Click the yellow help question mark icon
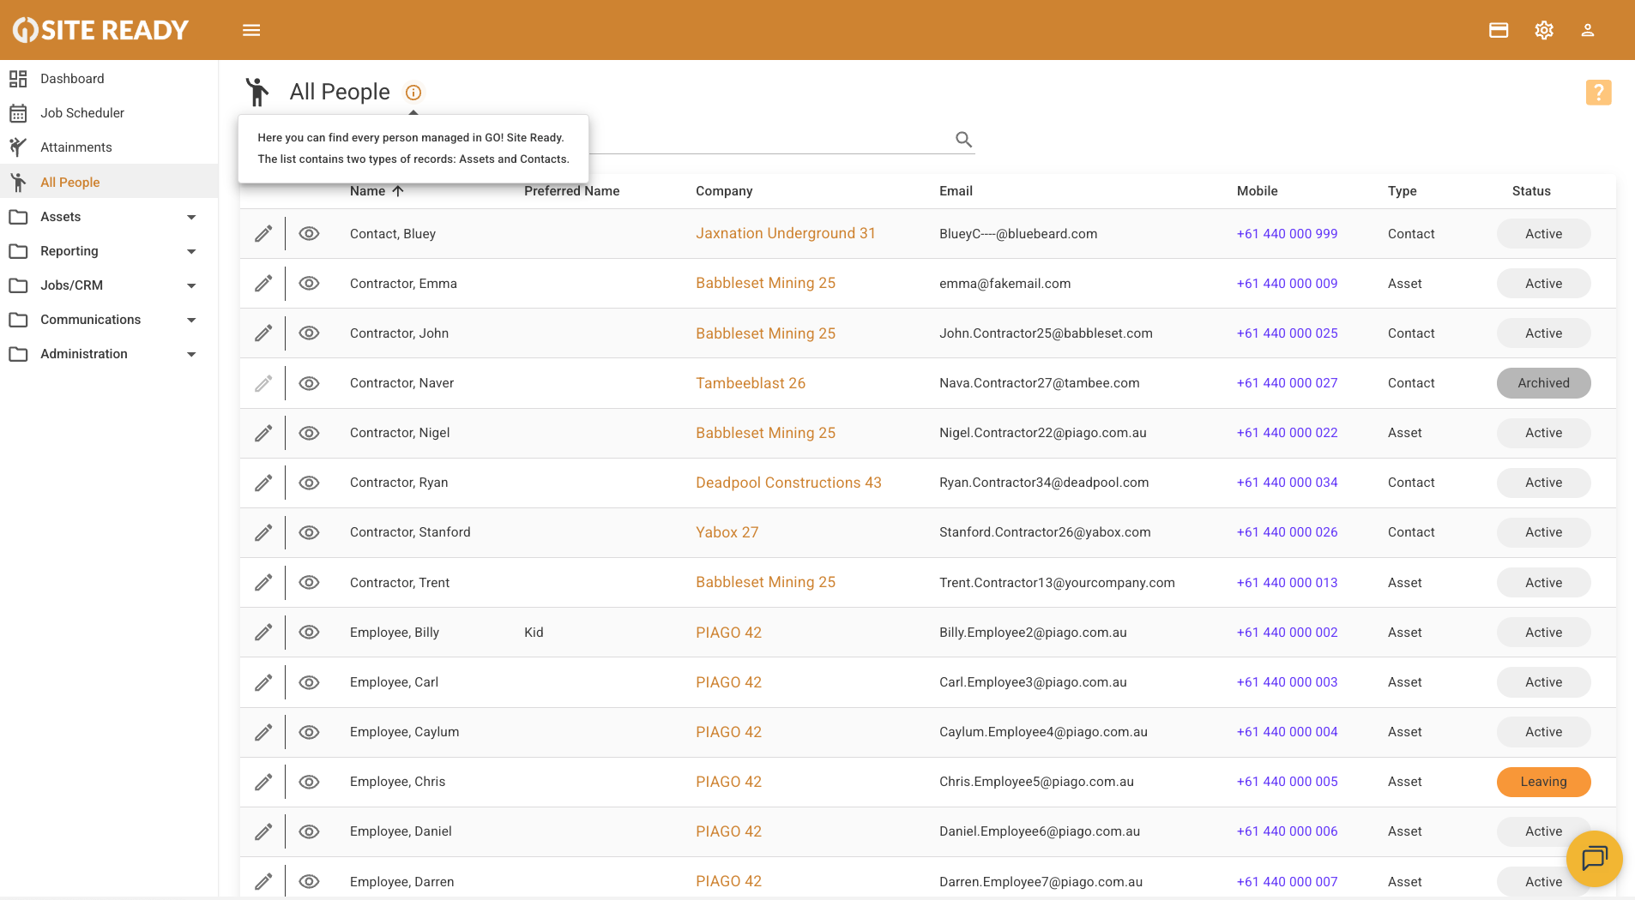1635x900 pixels. click(x=1598, y=93)
